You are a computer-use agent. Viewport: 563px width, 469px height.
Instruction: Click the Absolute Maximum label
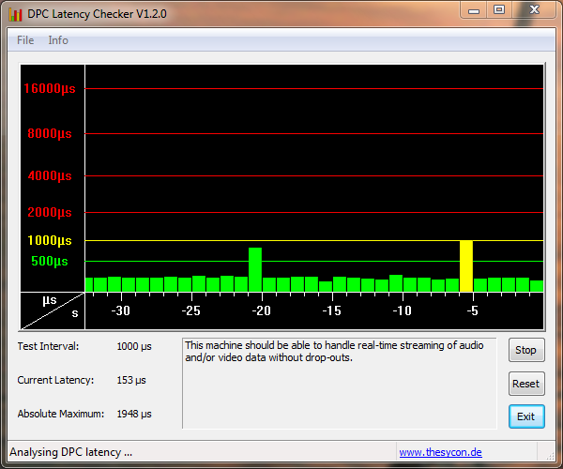coord(61,414)
